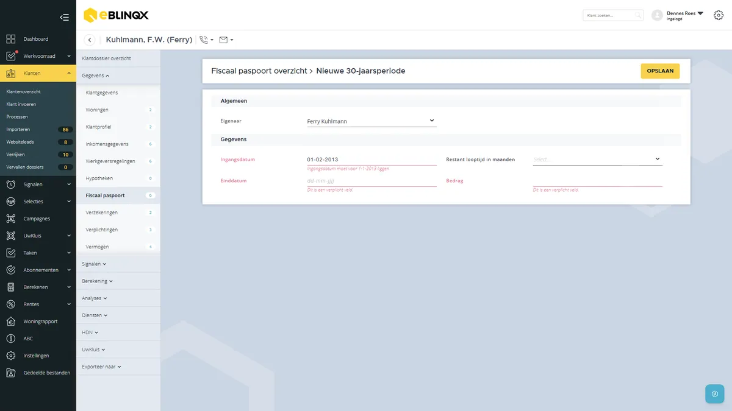732x411 pixels.
Task: Open the Gedeelde bestanden file icon
Action: tap(11, 373)
